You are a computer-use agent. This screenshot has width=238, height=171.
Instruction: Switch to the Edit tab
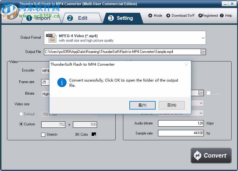82,18
